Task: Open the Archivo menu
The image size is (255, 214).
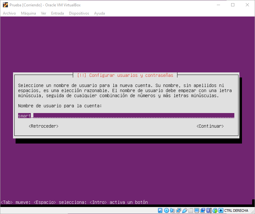Action: click(x=9, y=13)
